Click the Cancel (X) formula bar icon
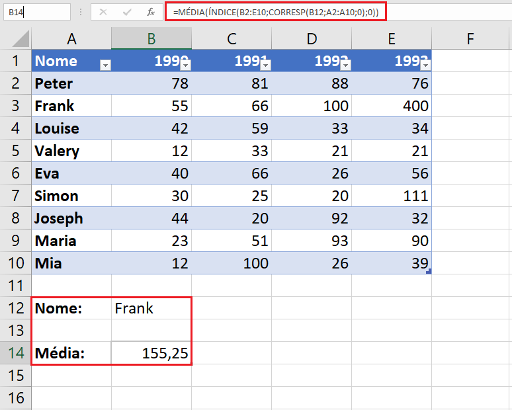Screen dimensions: 512x410 (103, 13)
